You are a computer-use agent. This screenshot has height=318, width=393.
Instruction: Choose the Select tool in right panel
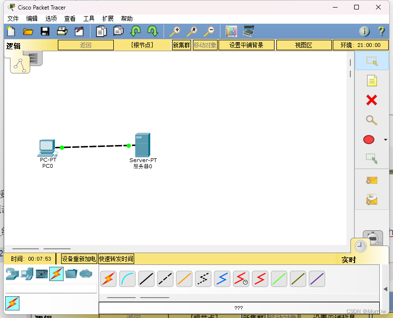tap(372, 61)
